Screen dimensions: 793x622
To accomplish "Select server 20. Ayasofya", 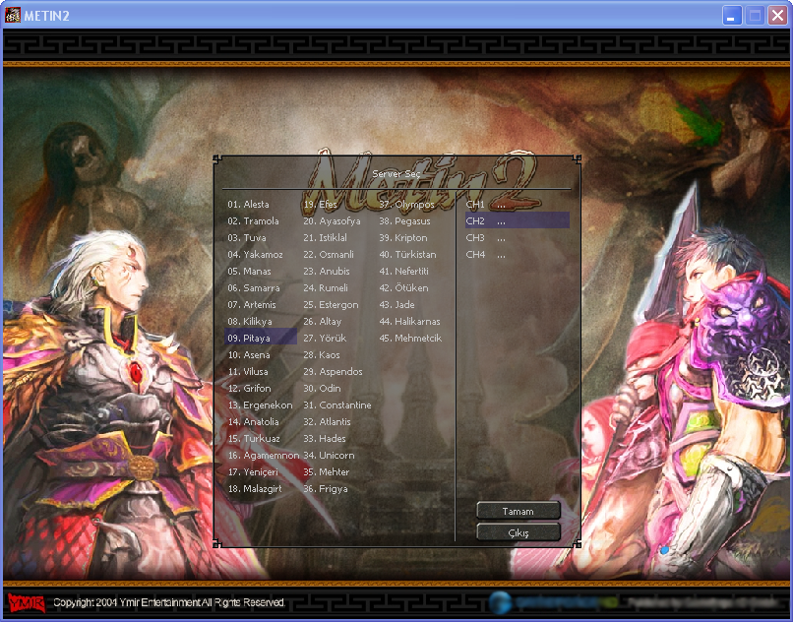I will coord(332,221).
